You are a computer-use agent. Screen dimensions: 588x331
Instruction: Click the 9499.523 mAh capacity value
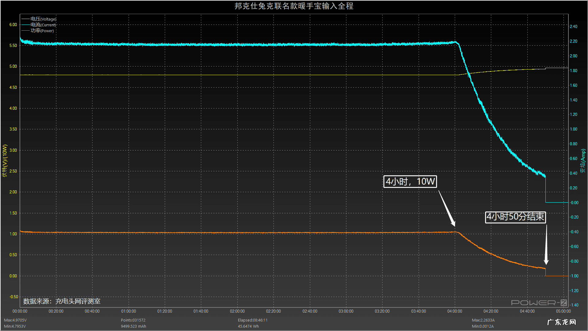coord(133,326)
